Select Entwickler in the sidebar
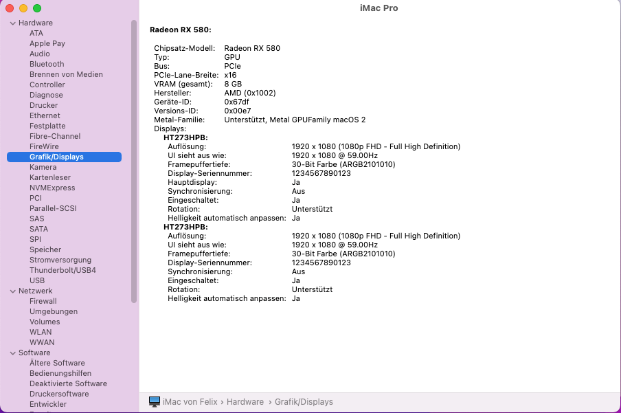The width and height of the screenshot is (621, 413). pyautogui.click(x=48, y=404)
